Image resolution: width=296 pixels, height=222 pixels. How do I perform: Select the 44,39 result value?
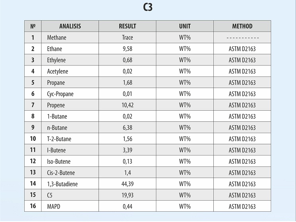pyautogui.click(x=128, y=184)
